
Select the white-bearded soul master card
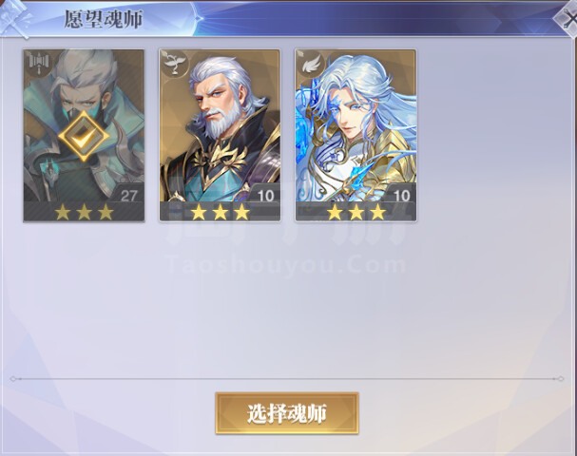tap(220, 136)
